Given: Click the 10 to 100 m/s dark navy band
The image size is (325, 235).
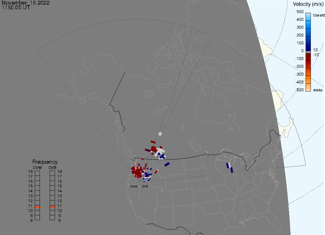Looking at the screenshot, I should coord(308,48).
